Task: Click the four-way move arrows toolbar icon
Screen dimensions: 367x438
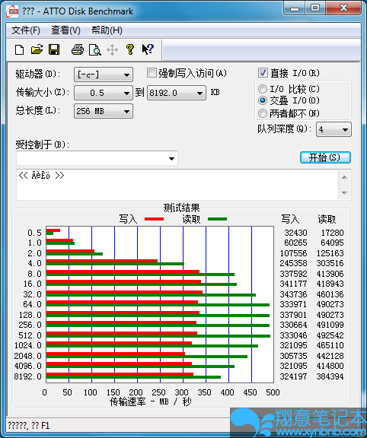Action: [112, 50]
